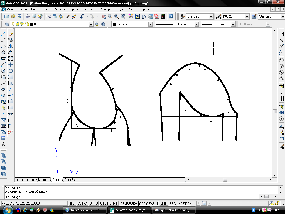
Task: Select the Rotate tool
Action: click(11, 71)
